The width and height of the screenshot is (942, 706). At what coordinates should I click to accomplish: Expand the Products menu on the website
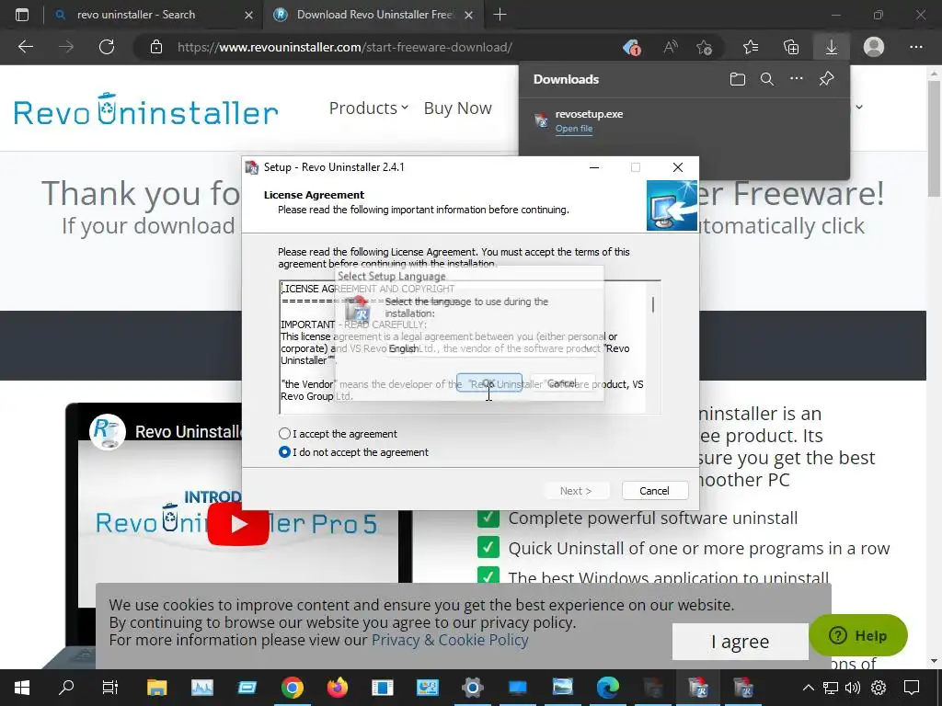(368, 108)
